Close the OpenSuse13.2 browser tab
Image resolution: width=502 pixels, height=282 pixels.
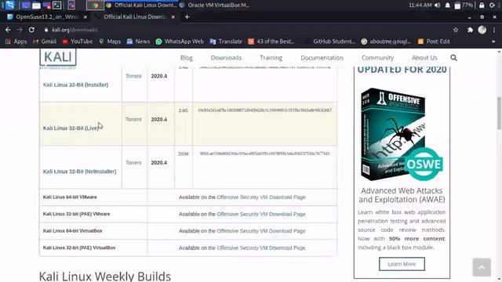click(x=85, y=17)
